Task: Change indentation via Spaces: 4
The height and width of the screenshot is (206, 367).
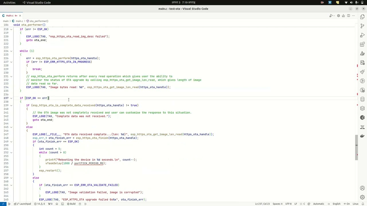Action: tap(277, 204)
